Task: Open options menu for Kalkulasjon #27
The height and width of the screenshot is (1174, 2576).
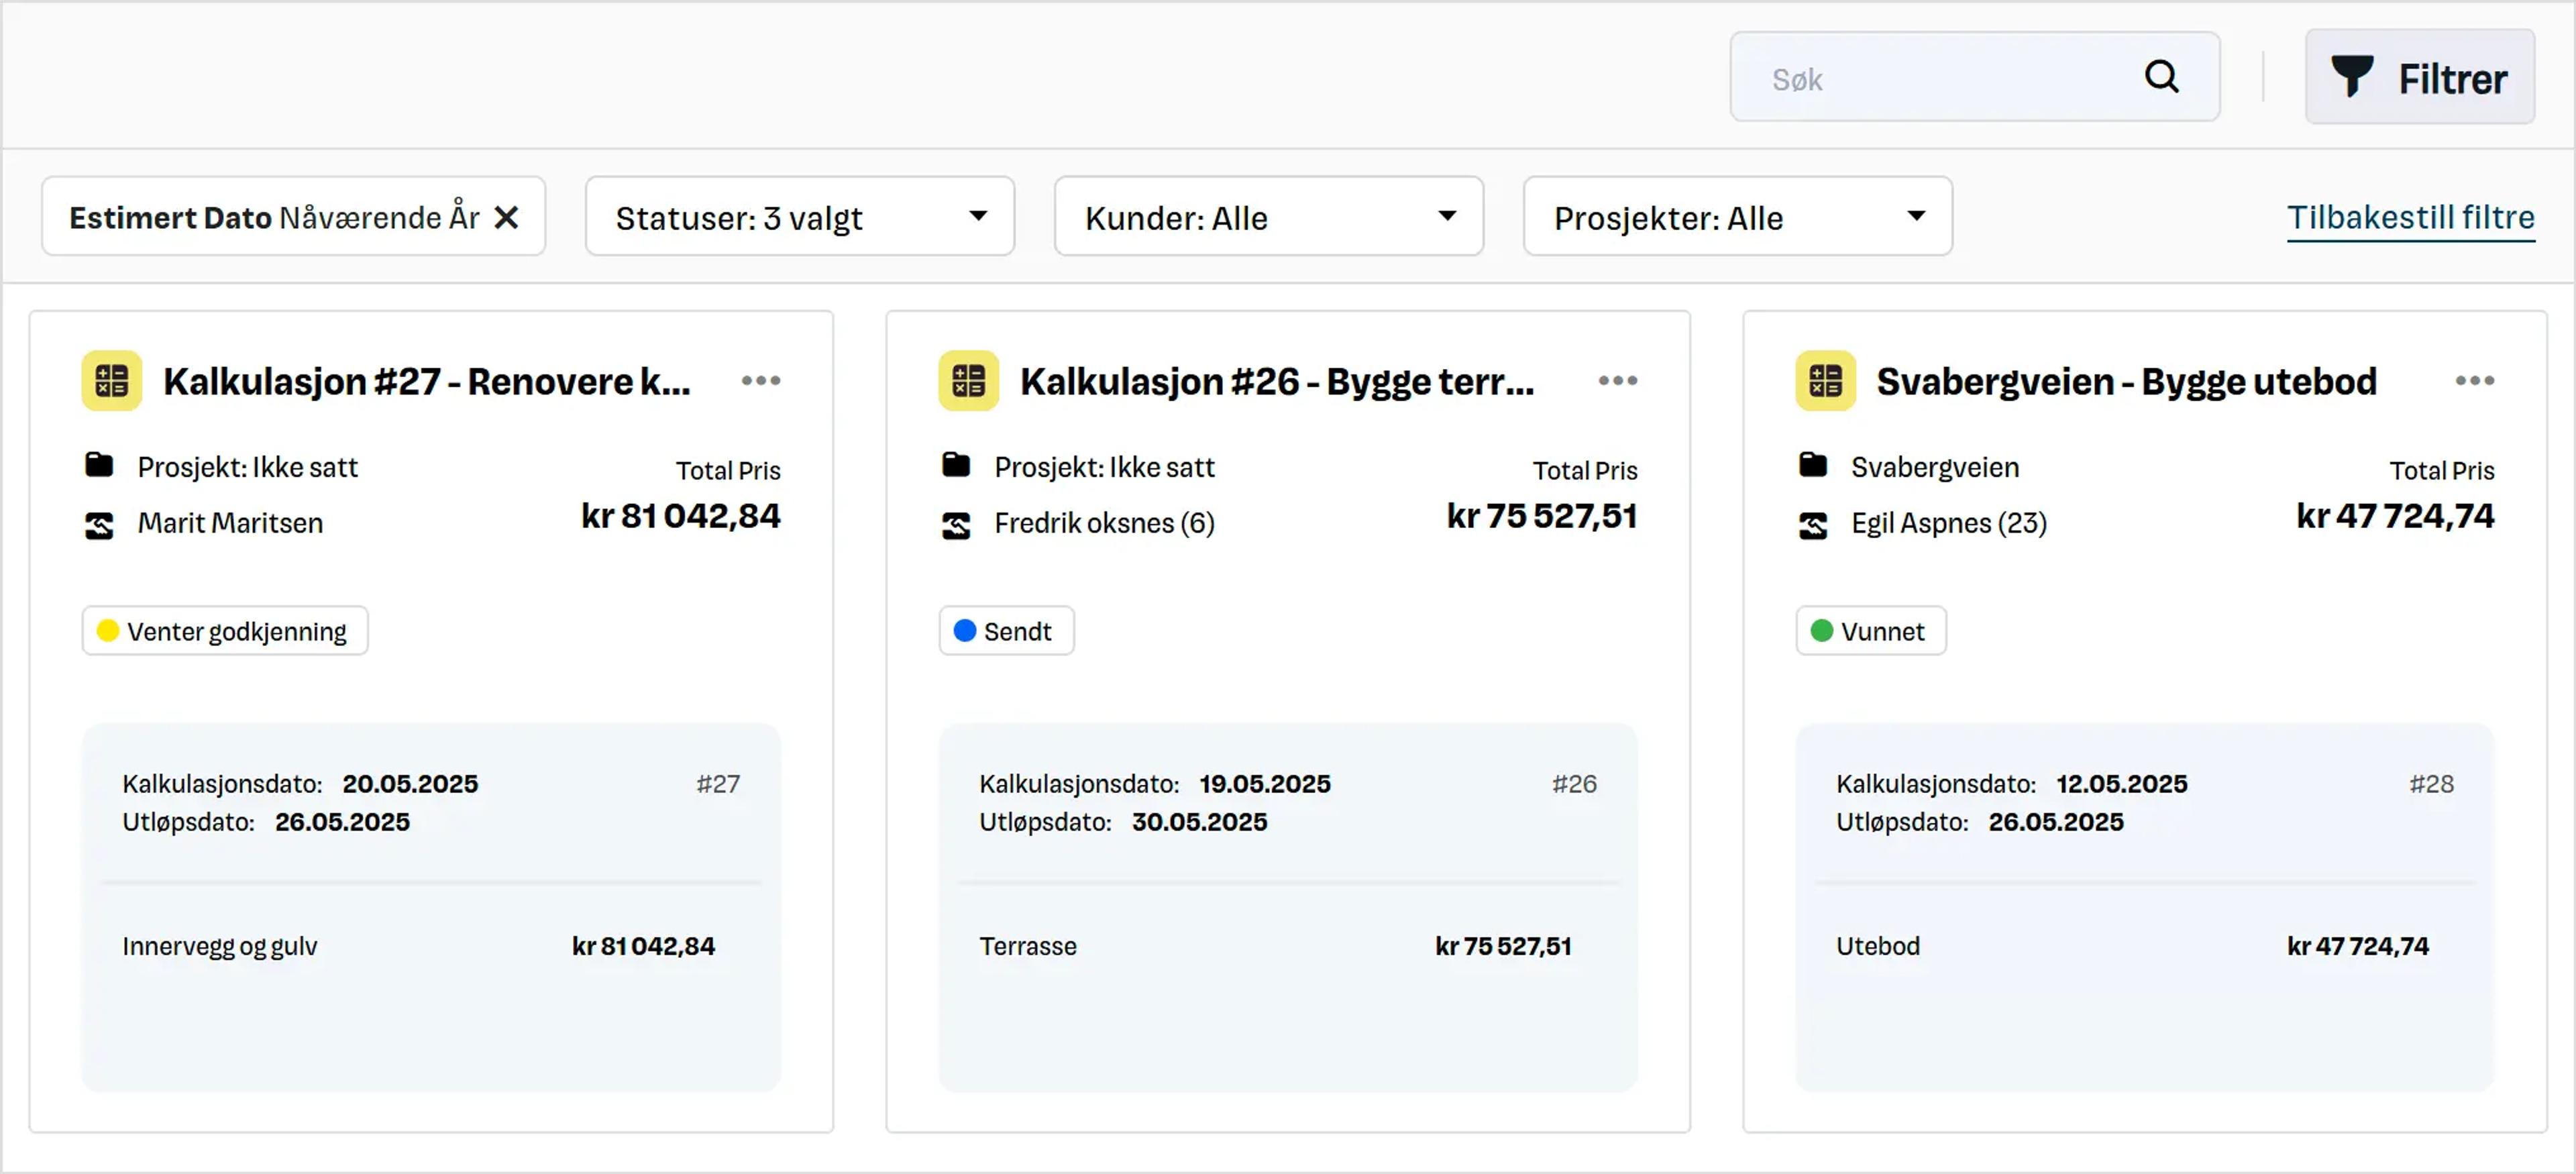Action: pyautogui.click(x=761, y=381)
